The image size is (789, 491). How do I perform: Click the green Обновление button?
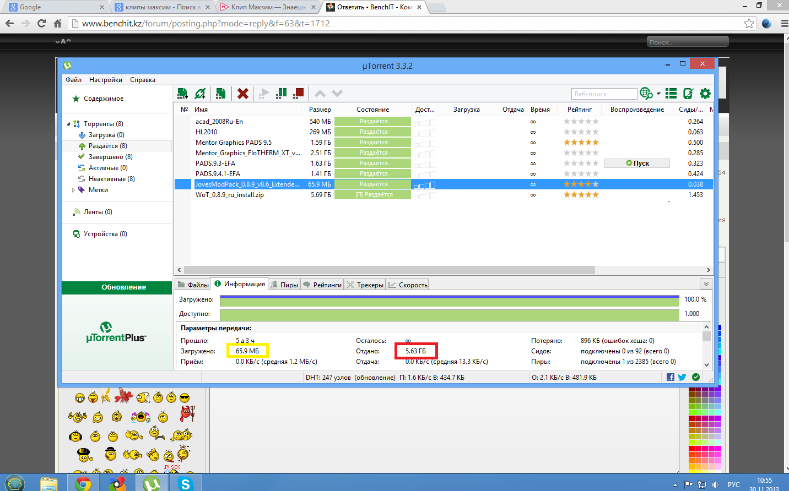117,287
